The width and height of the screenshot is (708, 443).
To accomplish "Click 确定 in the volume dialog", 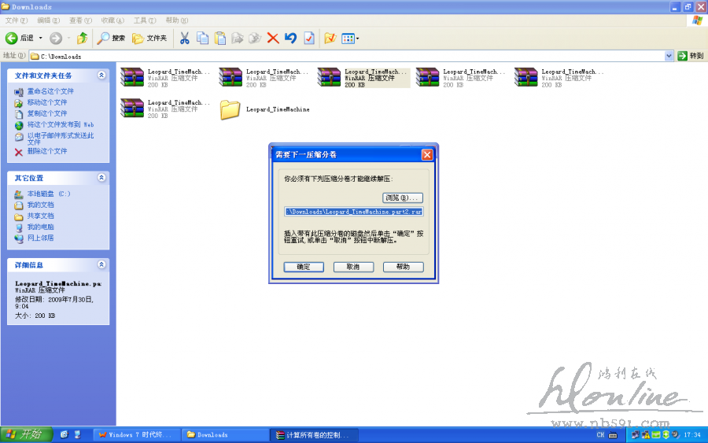I will pyautogui.click(x=304, y=267).
